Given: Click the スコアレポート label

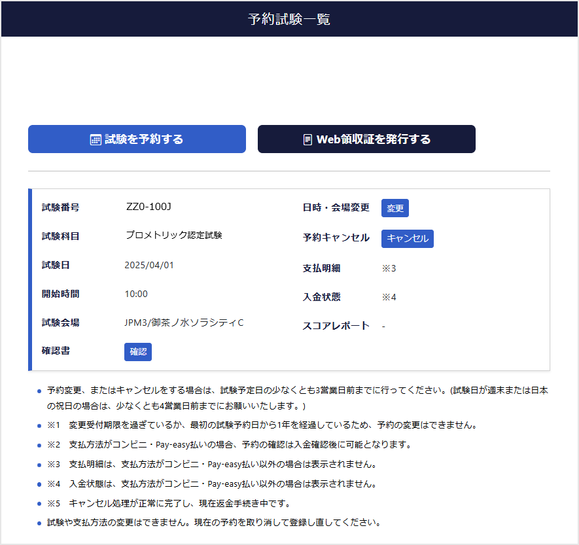Looking at the screenshot, I should pyautogui.click(x=336, y=326).
